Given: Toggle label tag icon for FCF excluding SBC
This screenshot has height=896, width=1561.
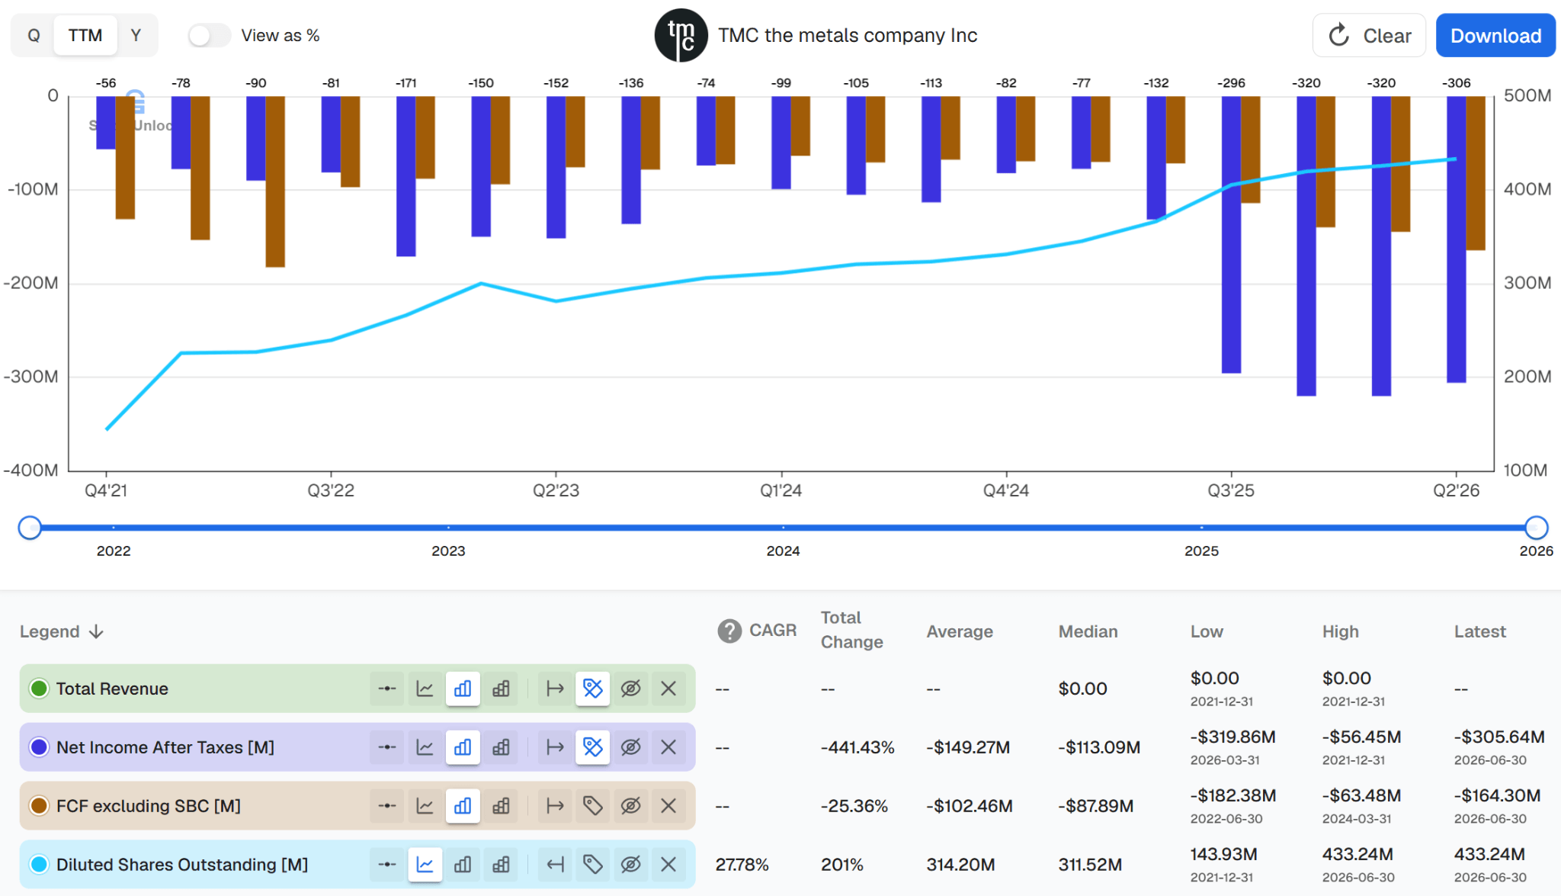Looking at the screenshot, I should (592, 806).
